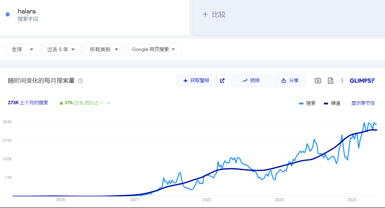The image size is (385, 208).
Task: Click the camera screenshot icon
Action: point(318,81)
